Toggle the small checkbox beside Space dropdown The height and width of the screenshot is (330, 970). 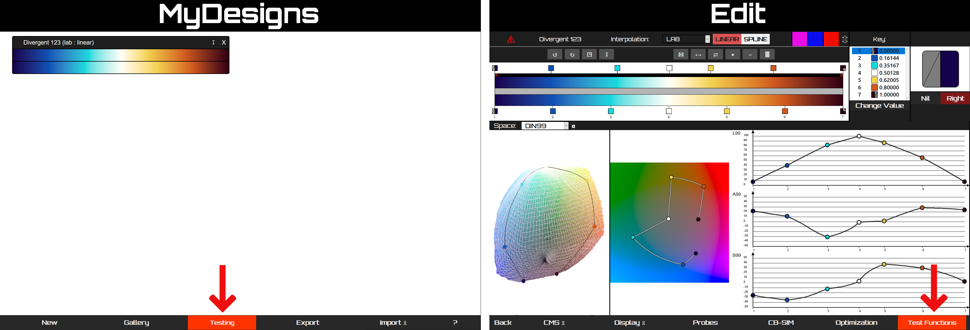[x=574, y=127]
